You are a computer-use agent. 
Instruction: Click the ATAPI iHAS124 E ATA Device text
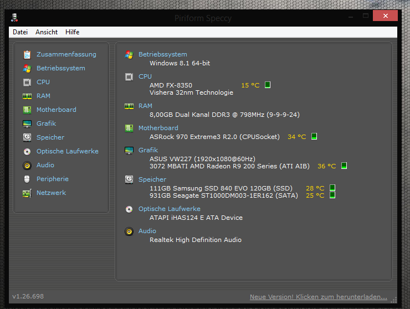coord(196,218)
